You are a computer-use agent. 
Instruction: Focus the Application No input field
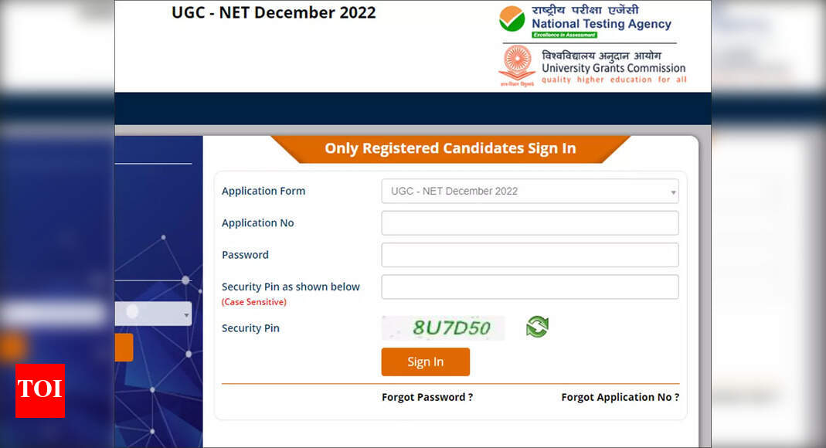pos(529,223)
